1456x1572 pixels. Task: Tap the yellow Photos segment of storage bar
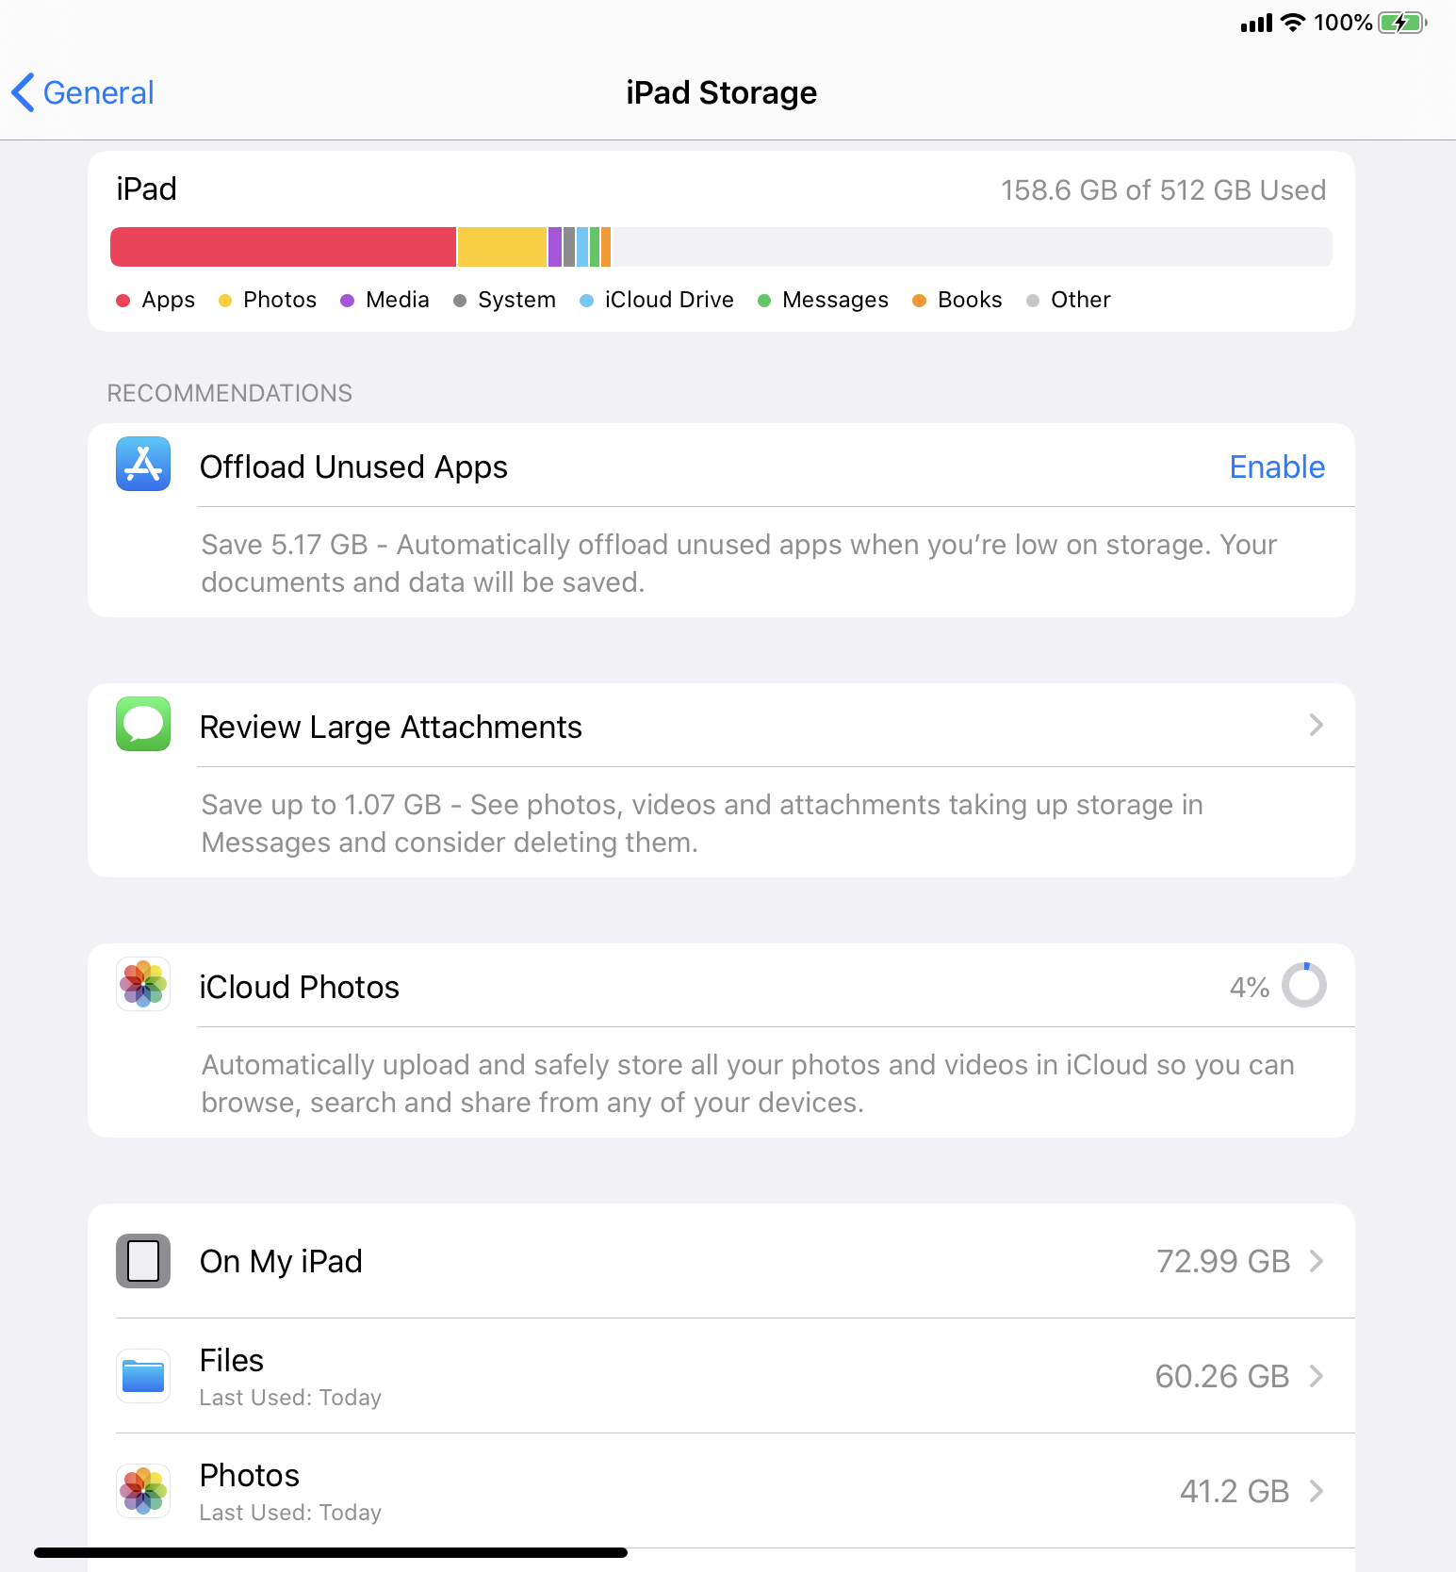click(x=501, y=247)
